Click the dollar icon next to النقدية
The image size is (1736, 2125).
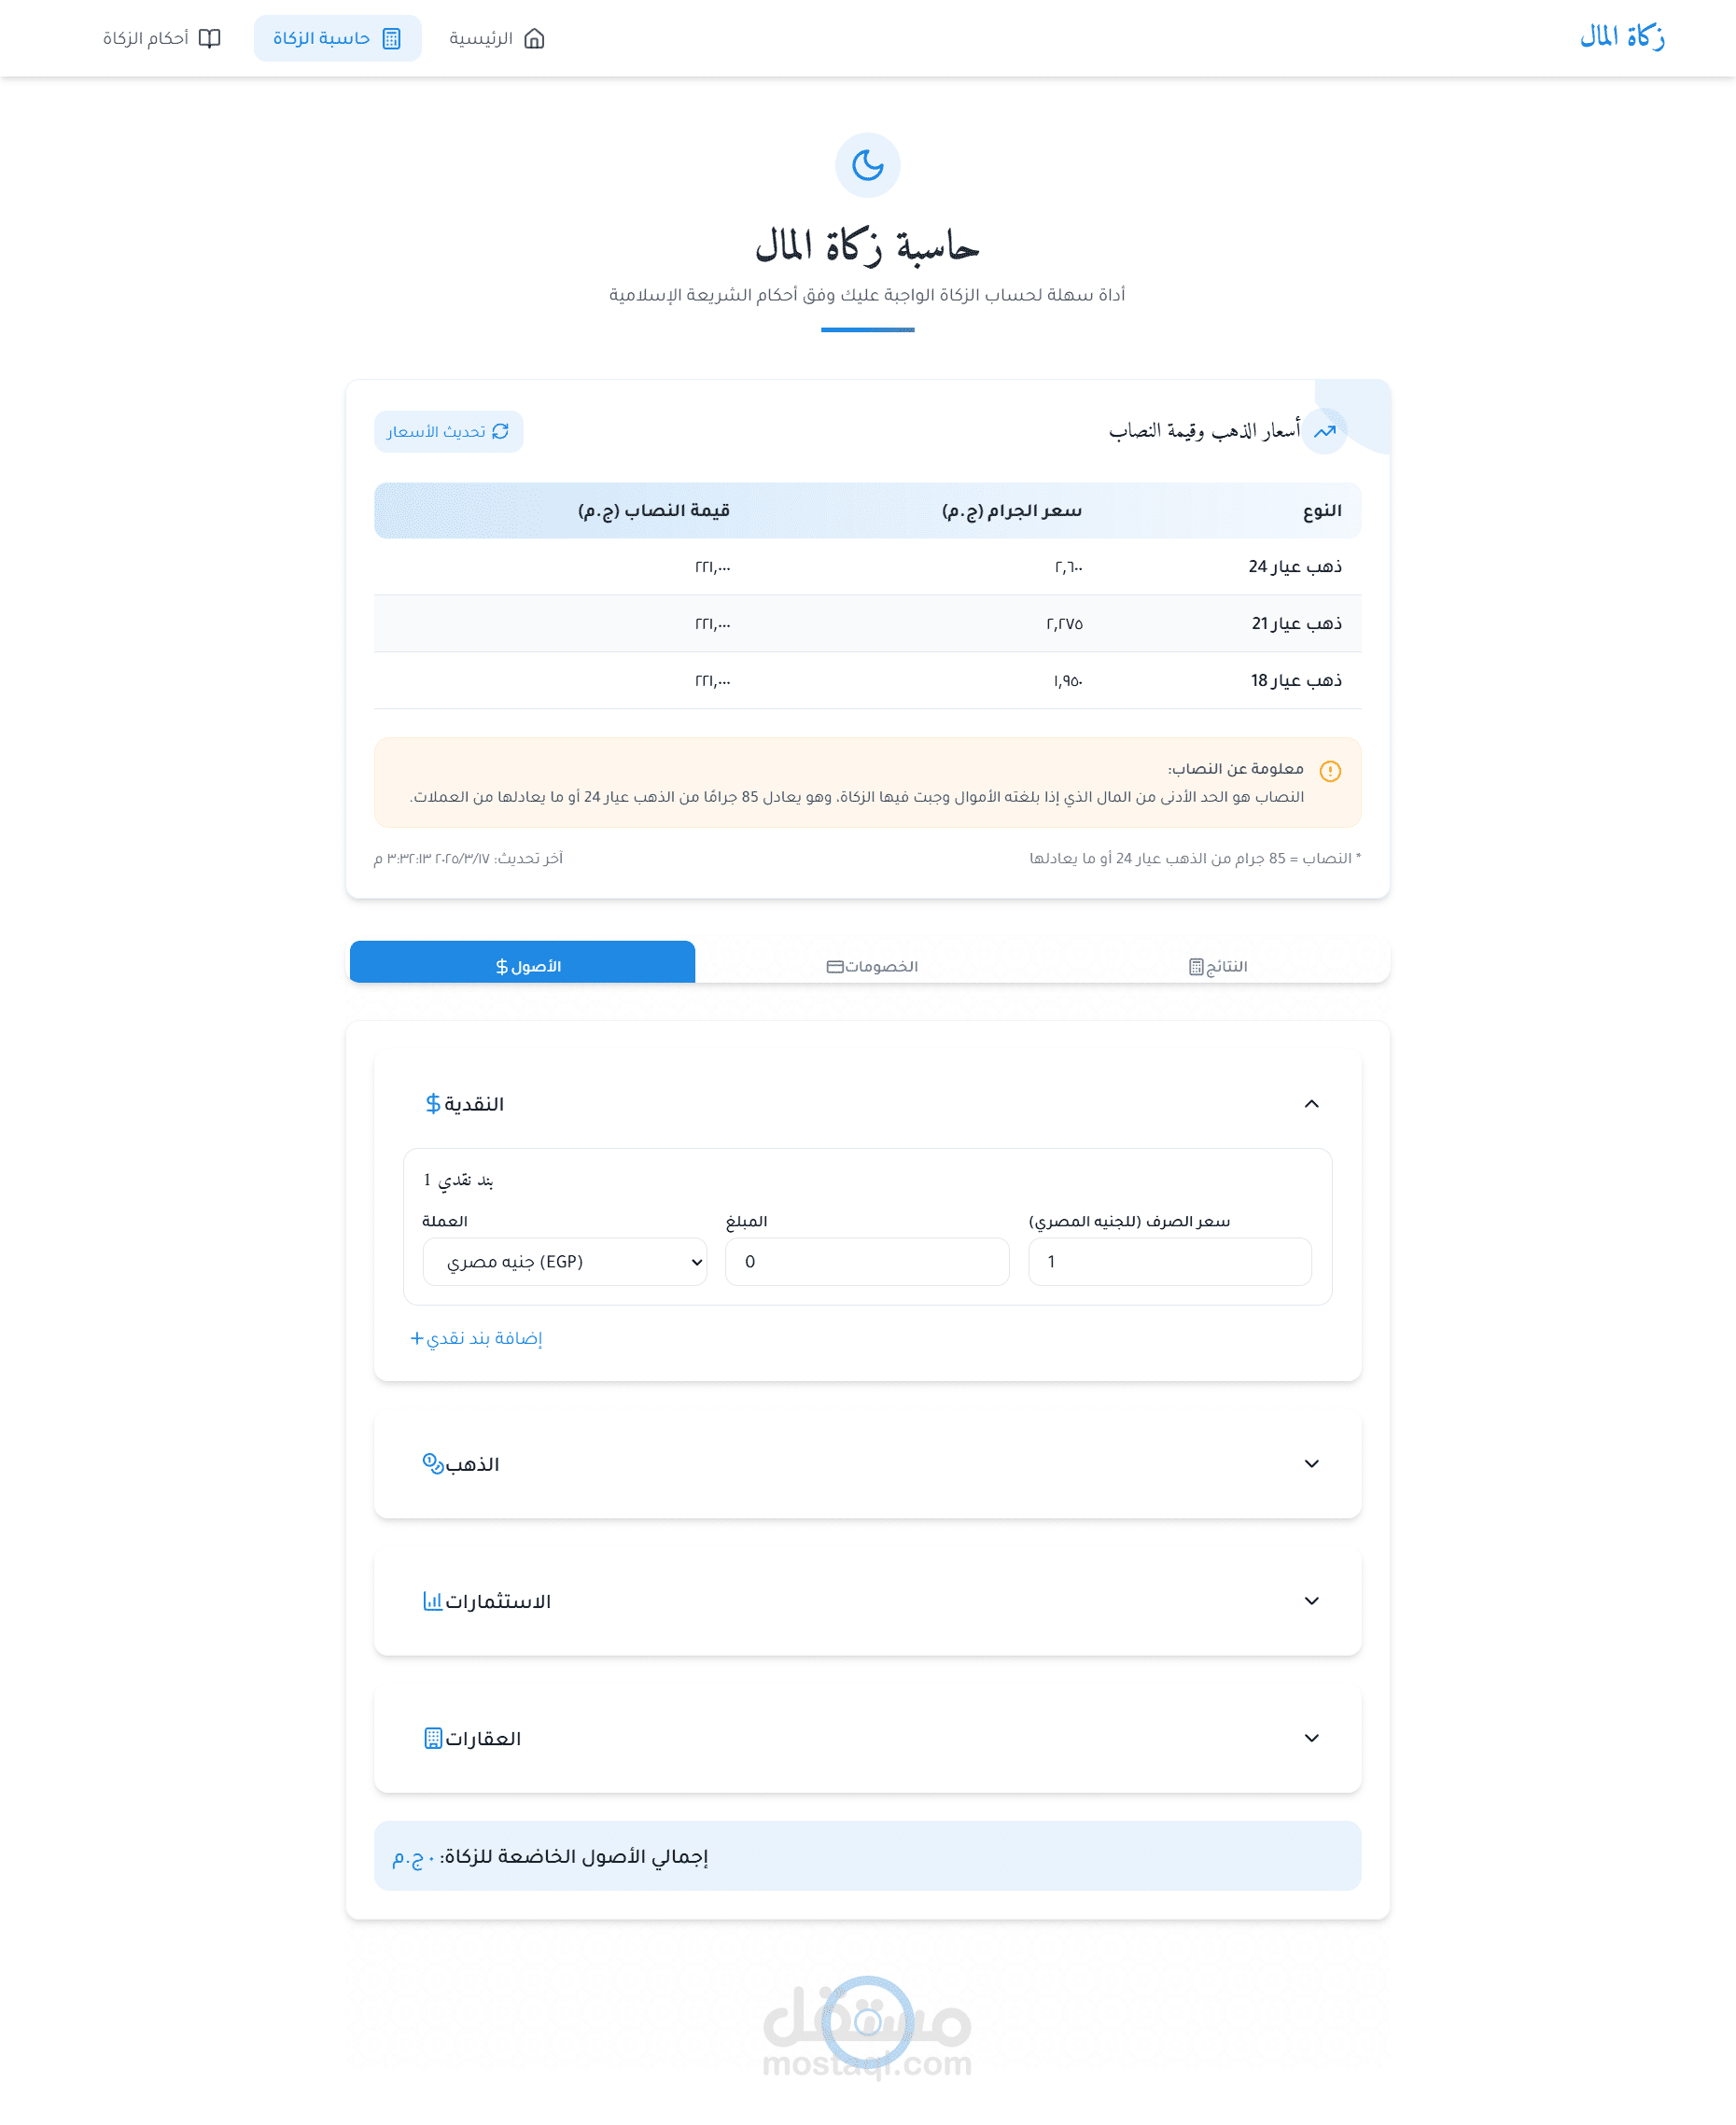pos(433,1103)
